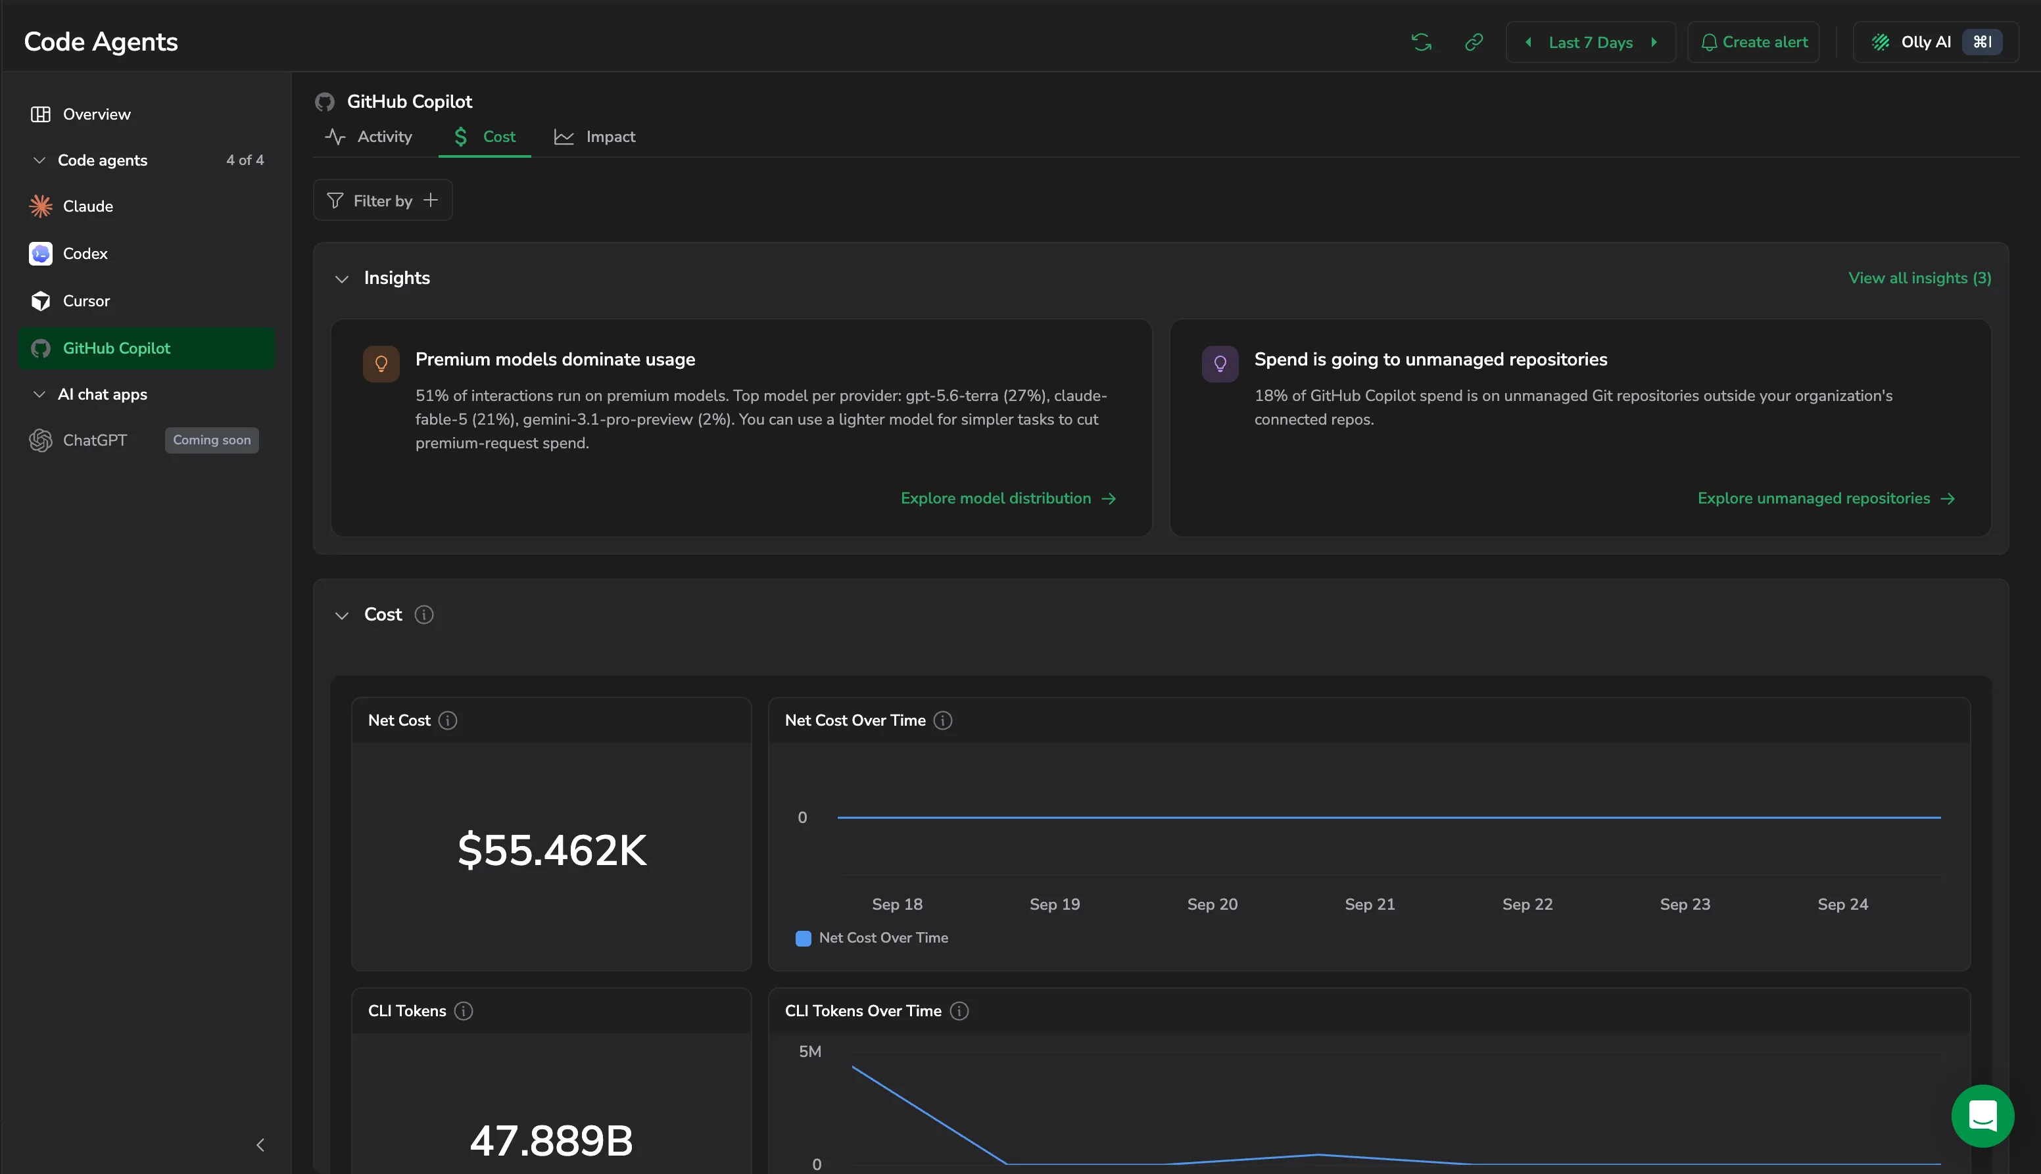Screen dimensions: 2041x1174
Task: Open Olly AI assistant
Action: click(x=1935, y=42)
